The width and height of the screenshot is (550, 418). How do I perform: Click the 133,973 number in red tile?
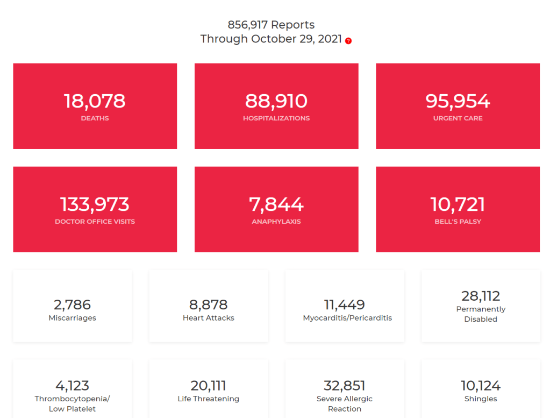click(x=95, y=204)
